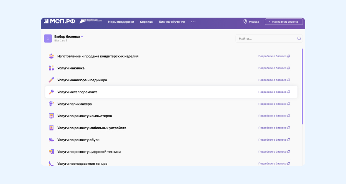Viewport: 346px width, 184px height.
Task: Click the cupcake icon for confectionery business
Action: pyautogui.click(x=51, y=56)
